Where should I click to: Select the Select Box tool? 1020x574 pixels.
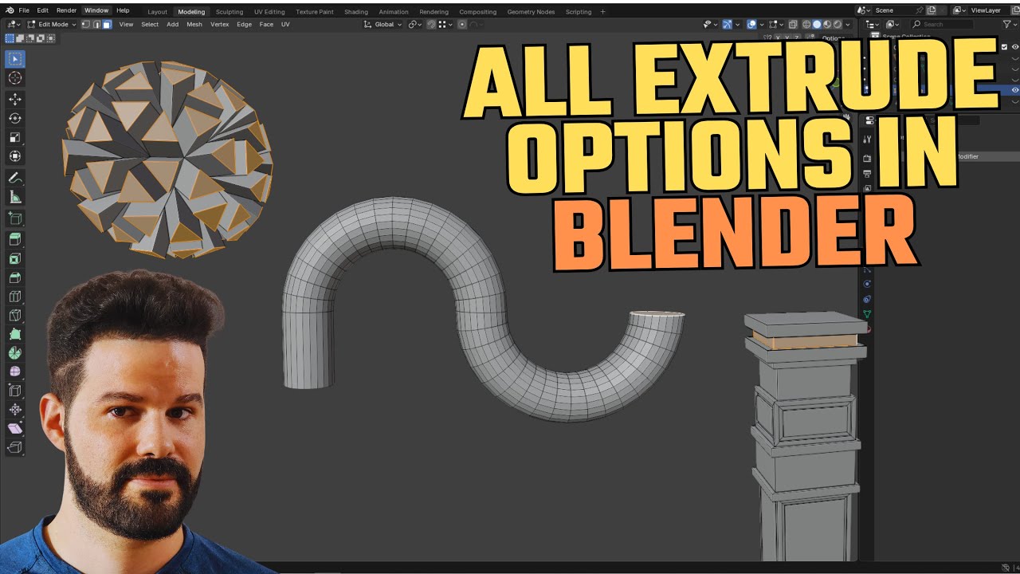tap(15, 58)
